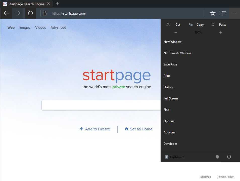Bookmark this page with the star icon
This screenshot has width=240, height=181.
pos(213,13)
